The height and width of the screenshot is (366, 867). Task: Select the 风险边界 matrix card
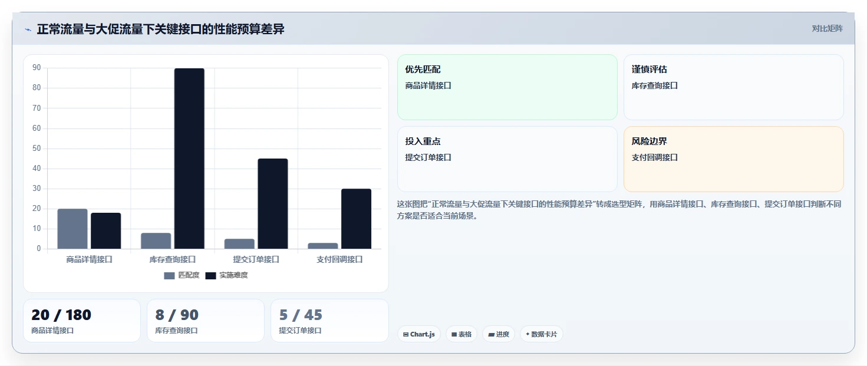(x=733, y=159)
